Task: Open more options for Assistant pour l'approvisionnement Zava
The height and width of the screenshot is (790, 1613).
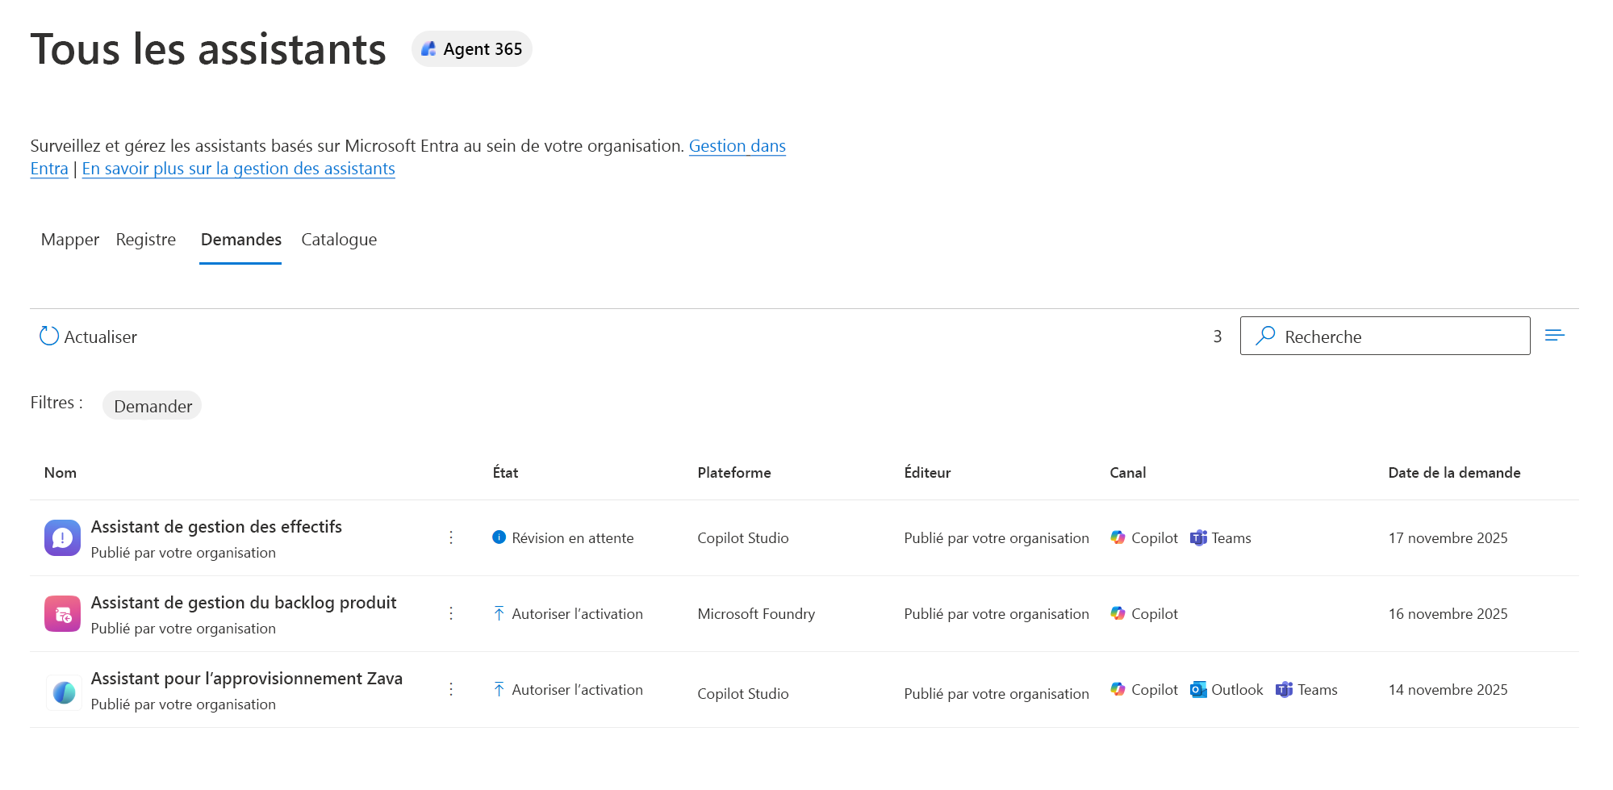Action: pyautogui.click(x=451, y=689)
